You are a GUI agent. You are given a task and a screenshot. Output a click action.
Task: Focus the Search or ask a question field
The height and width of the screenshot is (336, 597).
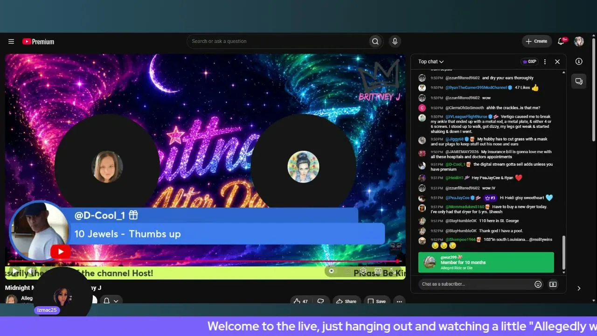click(x=278, y=42)
